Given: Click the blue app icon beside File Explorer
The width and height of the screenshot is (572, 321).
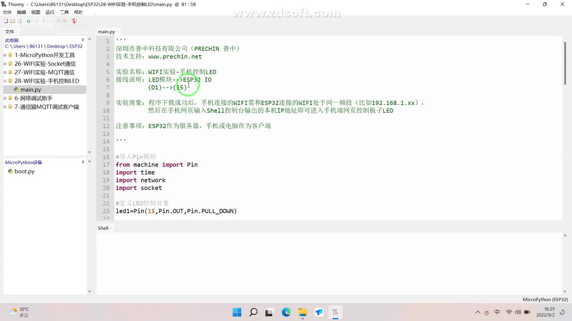Looking at the screenshot, I should [319, 312].
